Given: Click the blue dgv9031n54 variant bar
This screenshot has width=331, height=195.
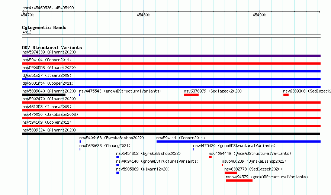Looking at the screenshot, I should (x=171, y=87).
